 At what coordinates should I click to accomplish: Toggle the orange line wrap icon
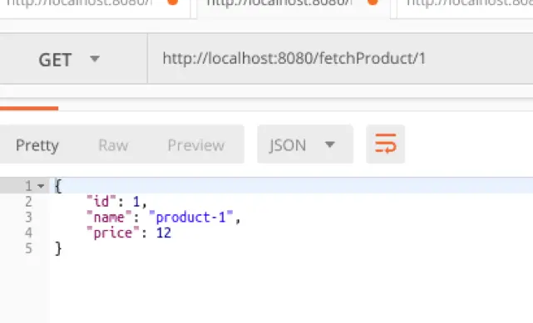tap(385, 144)
